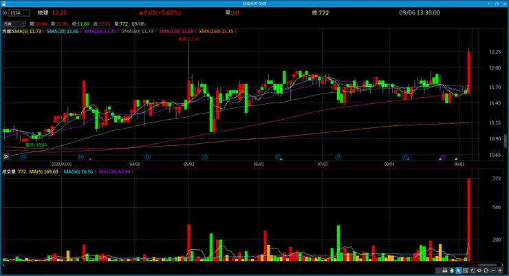The width and height of the screenshot is (509, 276).
Task: Click the 月 marker after 08/01
Action: click(x=405, y=157)
